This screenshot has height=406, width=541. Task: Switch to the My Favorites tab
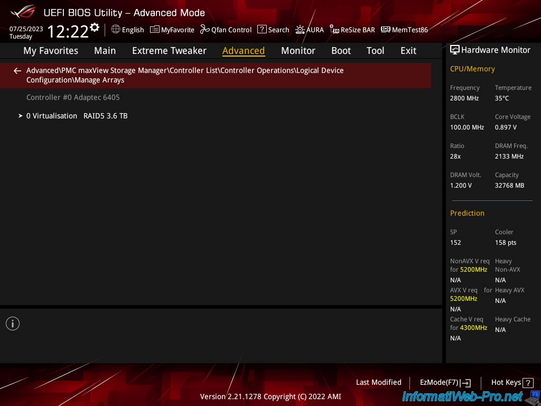pyautogui.click(x=51, y=51)
